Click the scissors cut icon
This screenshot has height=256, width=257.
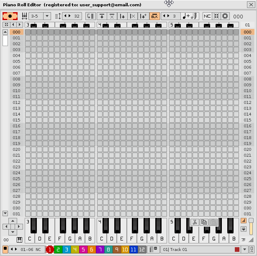coord(195,222)
